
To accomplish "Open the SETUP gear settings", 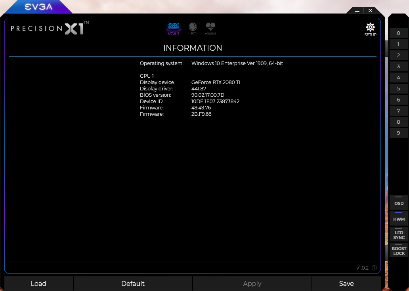I will click(370, 29).
